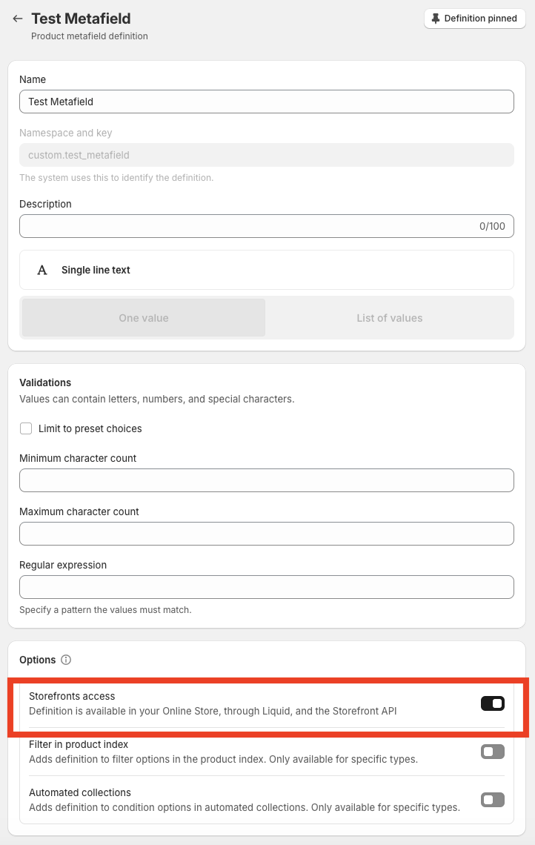535x845 pixels.
Task: Click the Options info icon
Action: click(x=66, y=660)
